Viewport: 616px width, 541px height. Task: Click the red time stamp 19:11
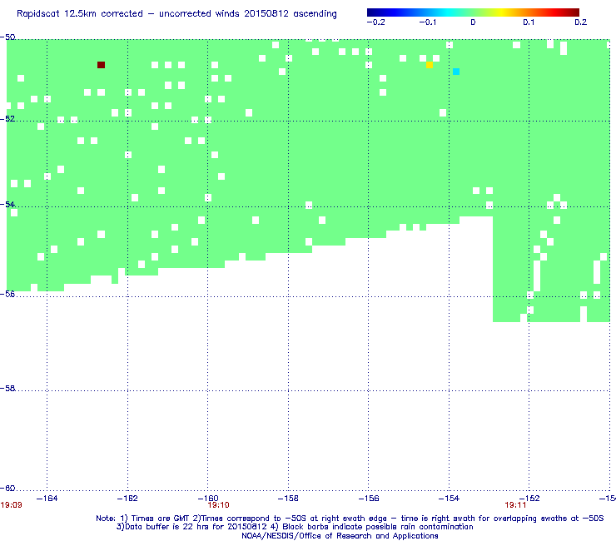tap(515, 505)
